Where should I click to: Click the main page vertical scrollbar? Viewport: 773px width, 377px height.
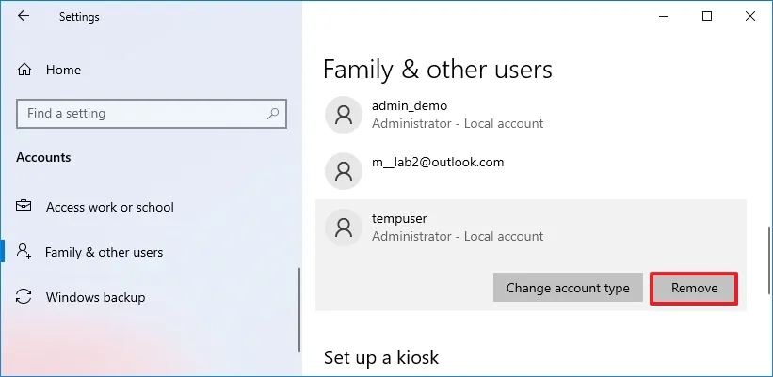pyautogui.click(x=769, y=260)
